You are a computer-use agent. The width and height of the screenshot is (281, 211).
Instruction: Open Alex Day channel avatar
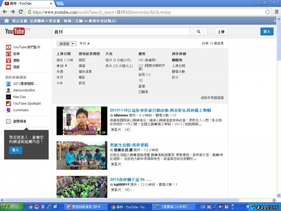(x=8, y=97)
